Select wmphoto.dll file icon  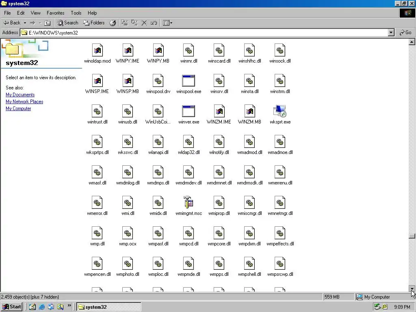(x=128, y=264)
